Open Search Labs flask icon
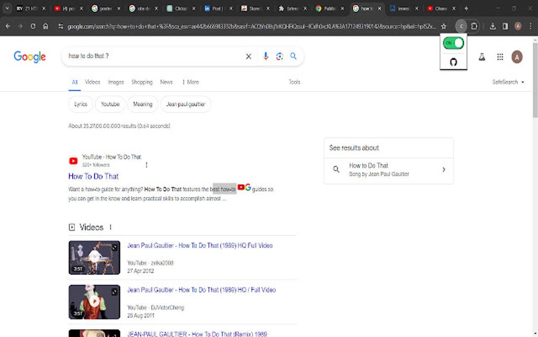 [x=482, y=57]
